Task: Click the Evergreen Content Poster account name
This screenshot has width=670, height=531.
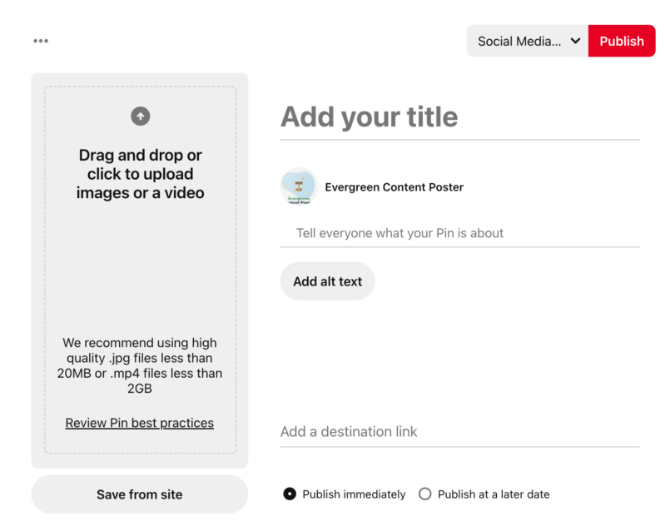Action: (394, 187)
